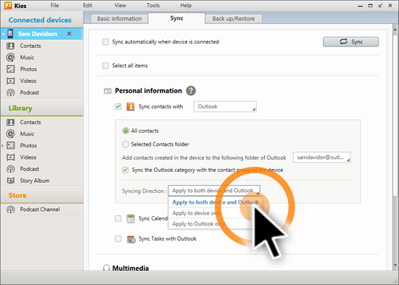Switch to Back up/Restore tab
Viewport: 399px width, 285px height.
234,19
